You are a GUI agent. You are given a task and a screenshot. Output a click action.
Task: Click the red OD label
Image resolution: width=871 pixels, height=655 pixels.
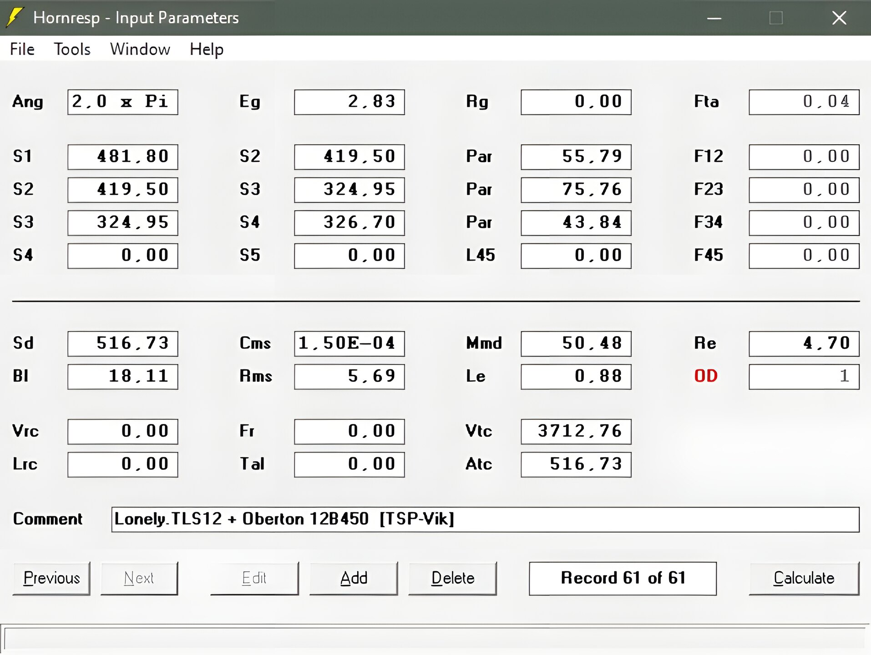click(705, 376)
